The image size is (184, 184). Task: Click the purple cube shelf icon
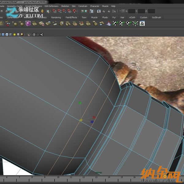[28, 24]
